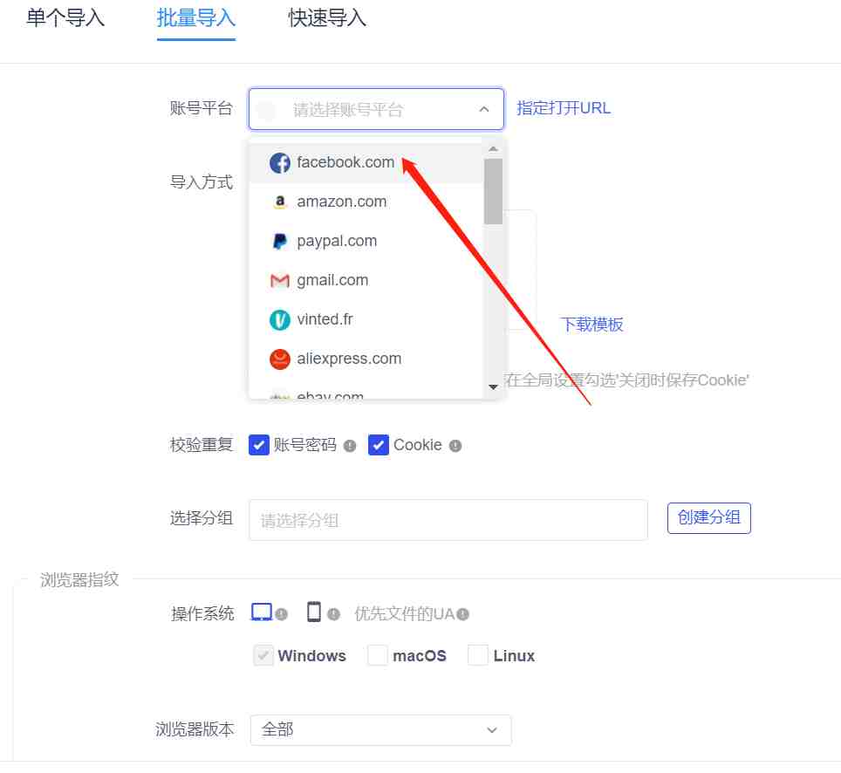Image resolution: width=841 pixels, height=773 pixels.
Task: Click the 下载模板 download template link
Action: [x=592, y=325]
